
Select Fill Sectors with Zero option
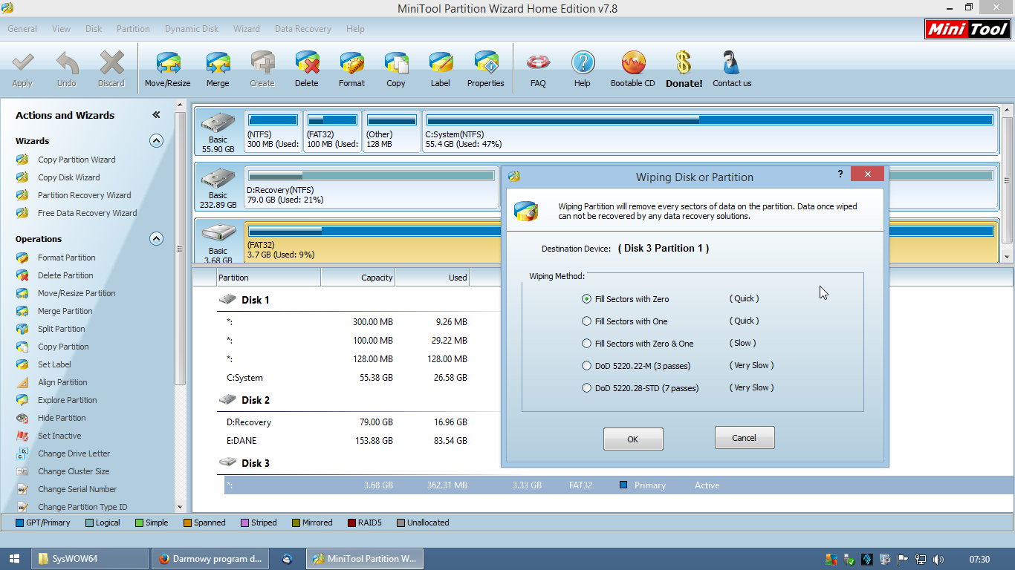tap(626, 299)
